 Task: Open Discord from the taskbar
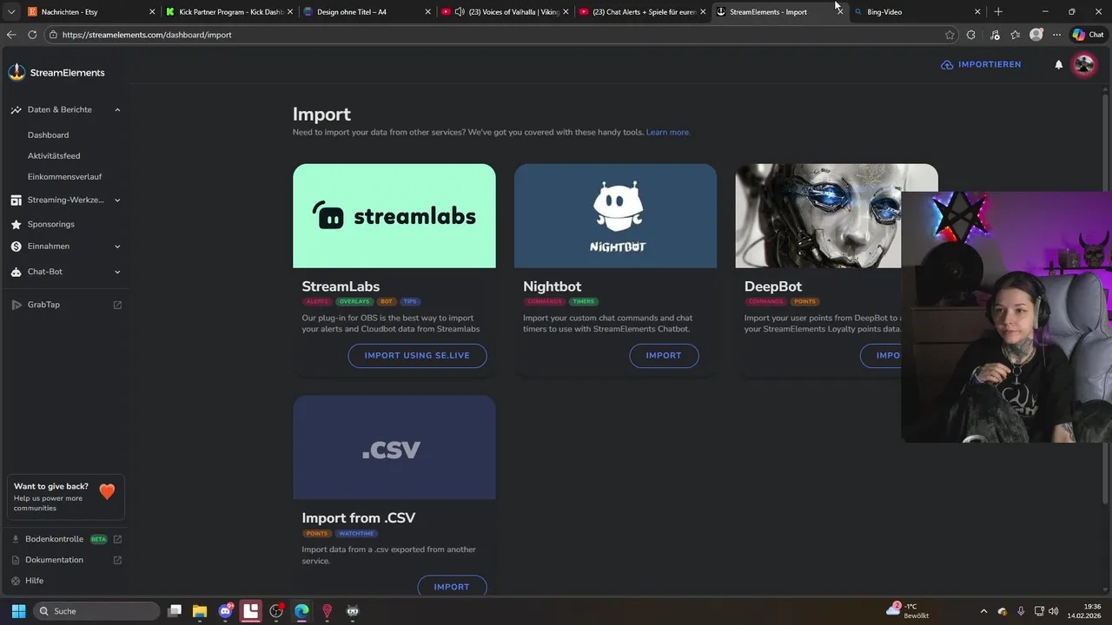click(x=226, y=611)
